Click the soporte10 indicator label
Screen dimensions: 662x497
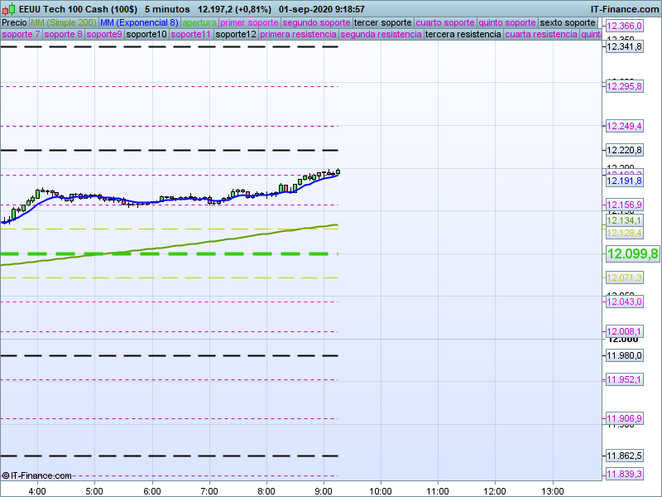pyautogui.click(x=147, y=35)
